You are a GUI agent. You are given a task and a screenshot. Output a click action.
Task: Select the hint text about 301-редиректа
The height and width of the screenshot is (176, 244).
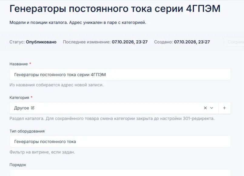click(x=112, y=119)
